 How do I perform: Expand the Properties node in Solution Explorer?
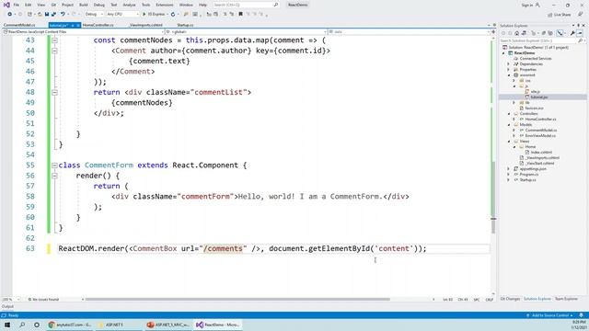pos(509,70)
